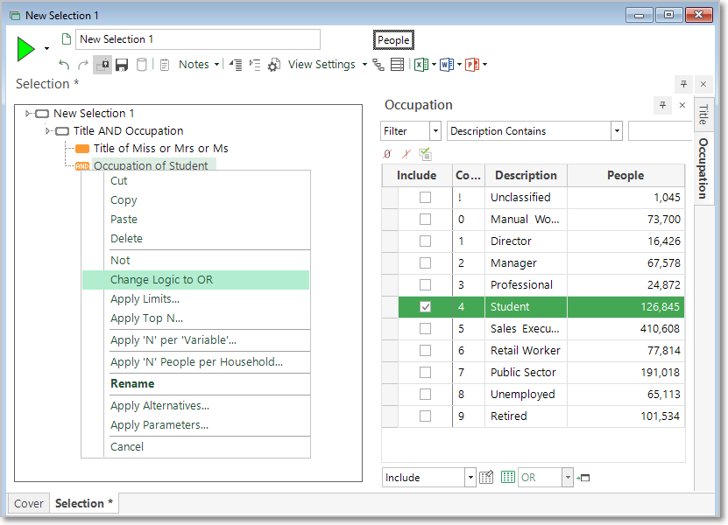
Task: Click the new document icon beside the name field
Action: coord(67,39)
